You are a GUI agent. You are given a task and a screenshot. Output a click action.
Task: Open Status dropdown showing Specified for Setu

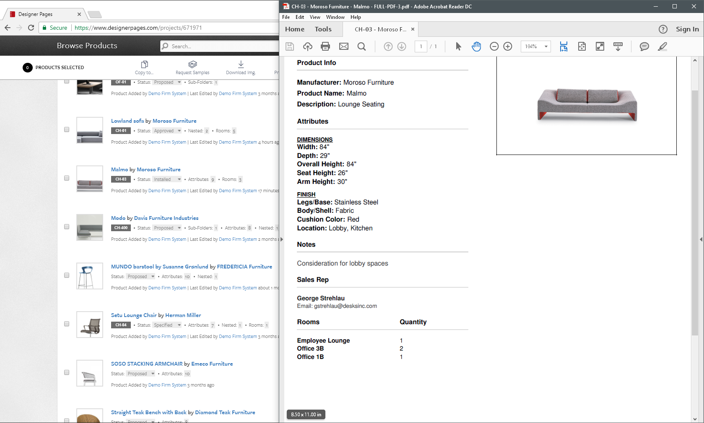click(x=167, y=325)
